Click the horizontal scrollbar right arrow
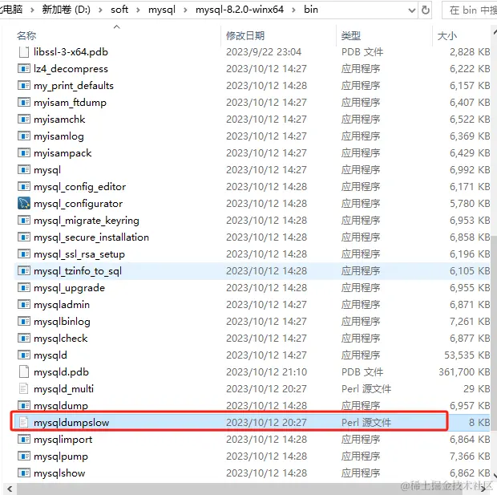This screenshot has height=495, width=497. pyautogui.click(x=483, y=489)
